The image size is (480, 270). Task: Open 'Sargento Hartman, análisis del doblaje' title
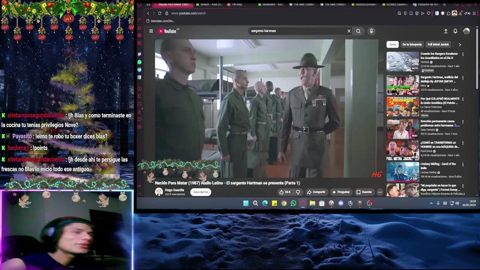click(x=439, y=79)
